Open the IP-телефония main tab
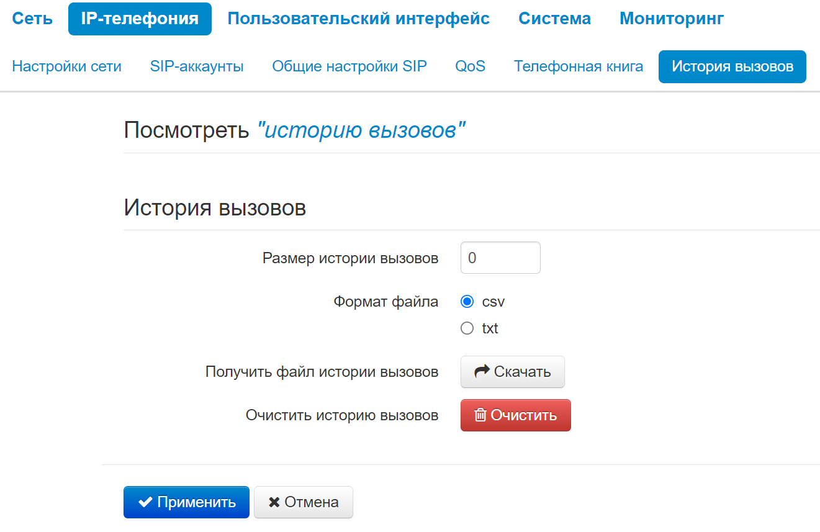820x532 pixels. click(140, 19)
